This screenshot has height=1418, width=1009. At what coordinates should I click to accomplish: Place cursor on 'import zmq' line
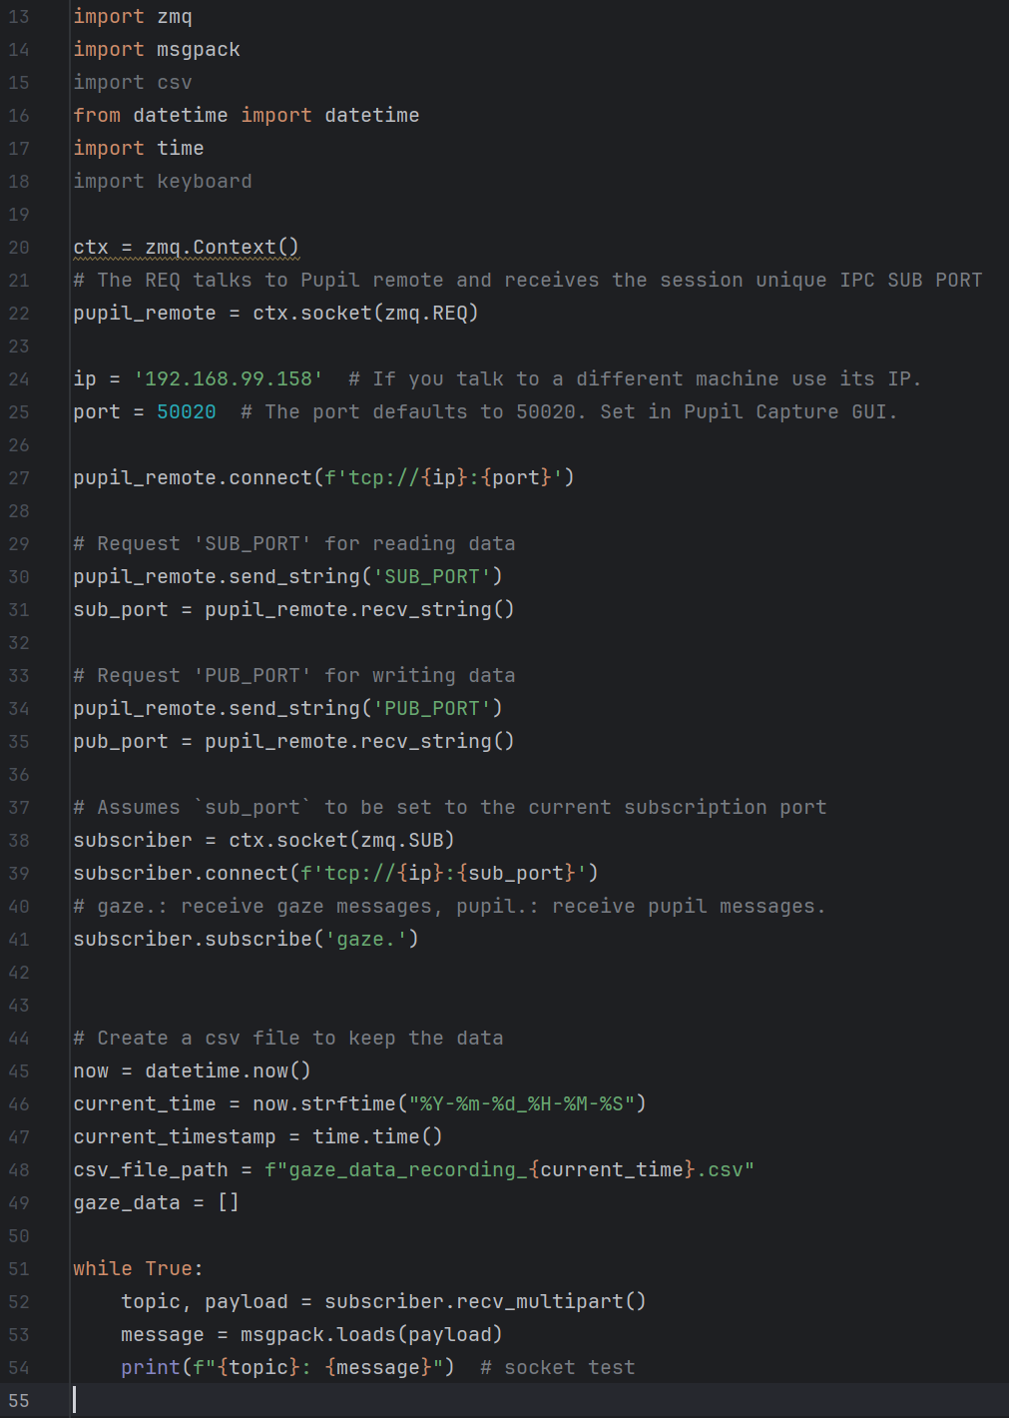tap(133, 17)
